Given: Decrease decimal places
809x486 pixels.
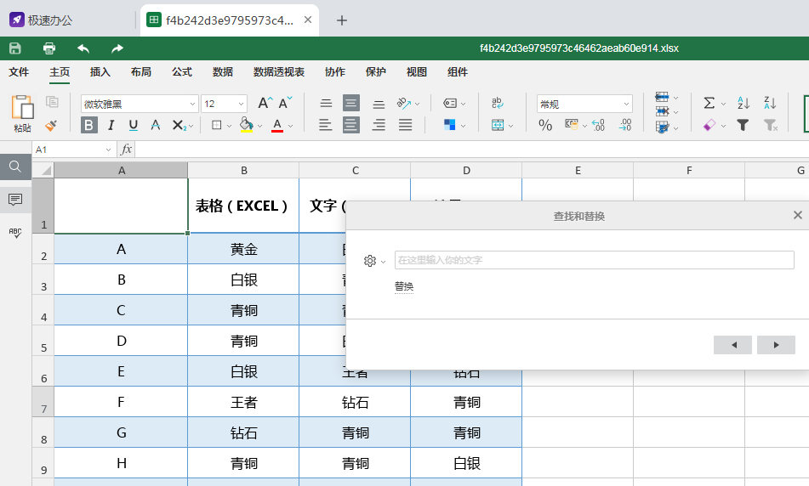Looking at the screenshot, I should pyautogui.click(x=598, y=125).
